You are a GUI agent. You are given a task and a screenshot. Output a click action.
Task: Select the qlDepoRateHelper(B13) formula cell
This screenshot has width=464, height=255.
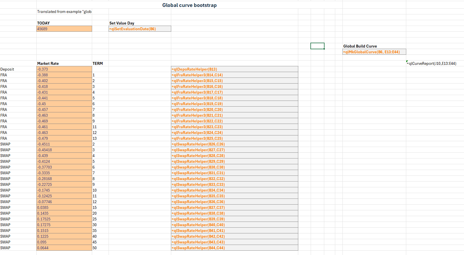(x=234, y=69)
